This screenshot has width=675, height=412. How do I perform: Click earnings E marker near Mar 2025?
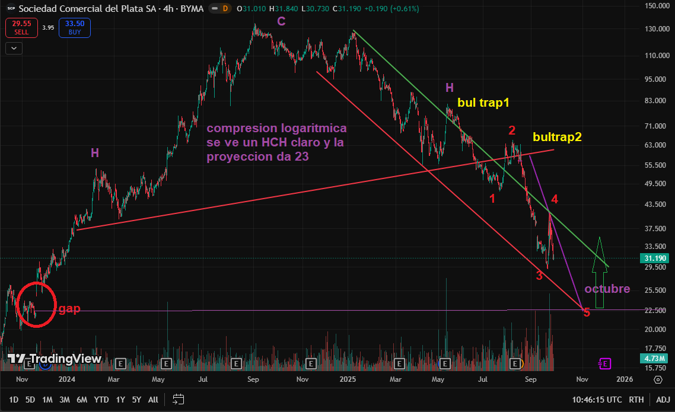coord(399,364)
